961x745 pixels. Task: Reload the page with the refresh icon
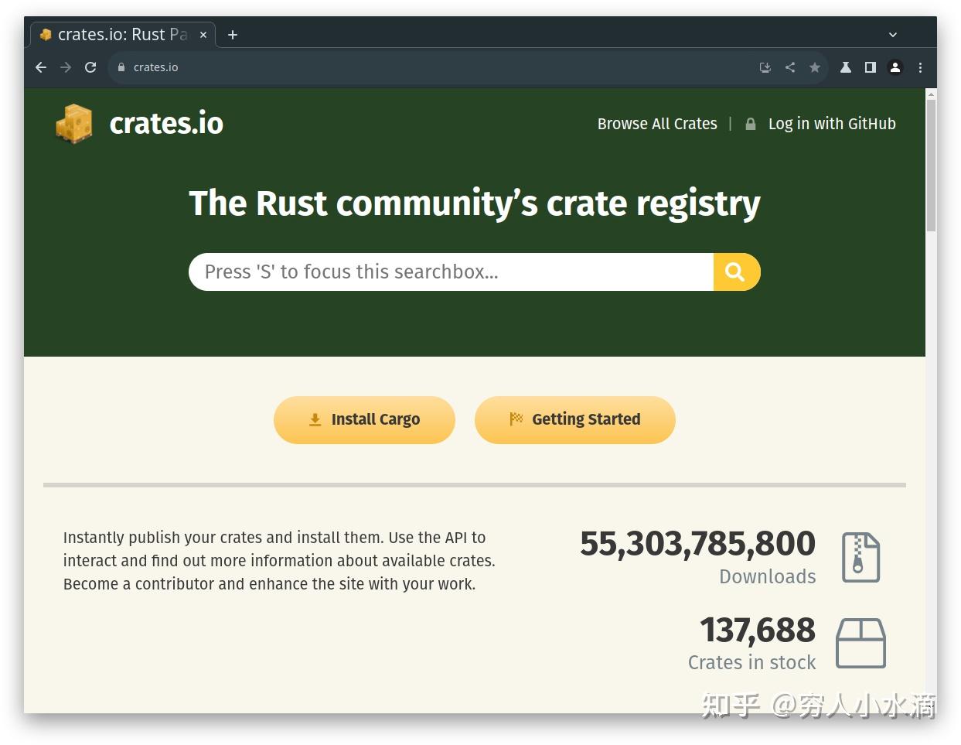(90, 67)
